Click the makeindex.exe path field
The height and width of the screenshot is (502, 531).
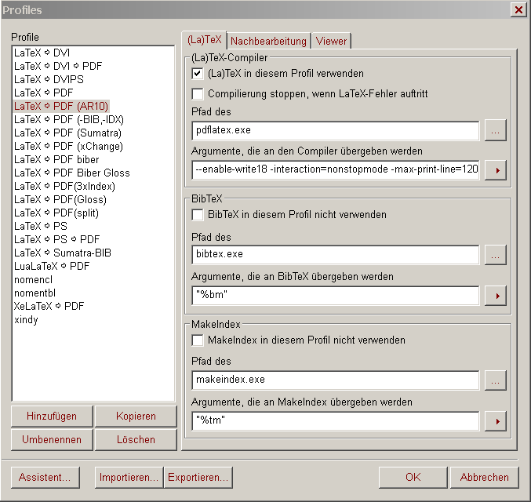coord(335,380)
